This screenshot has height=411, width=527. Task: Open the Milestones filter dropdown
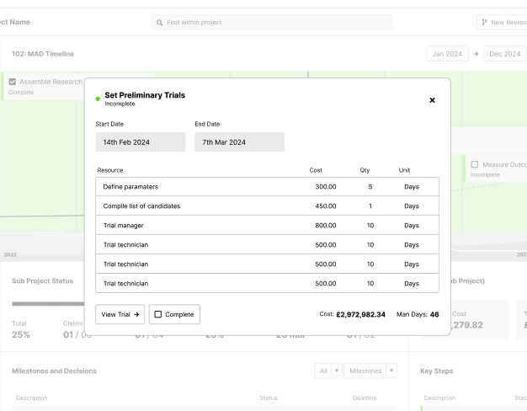(x=371, y=371)
